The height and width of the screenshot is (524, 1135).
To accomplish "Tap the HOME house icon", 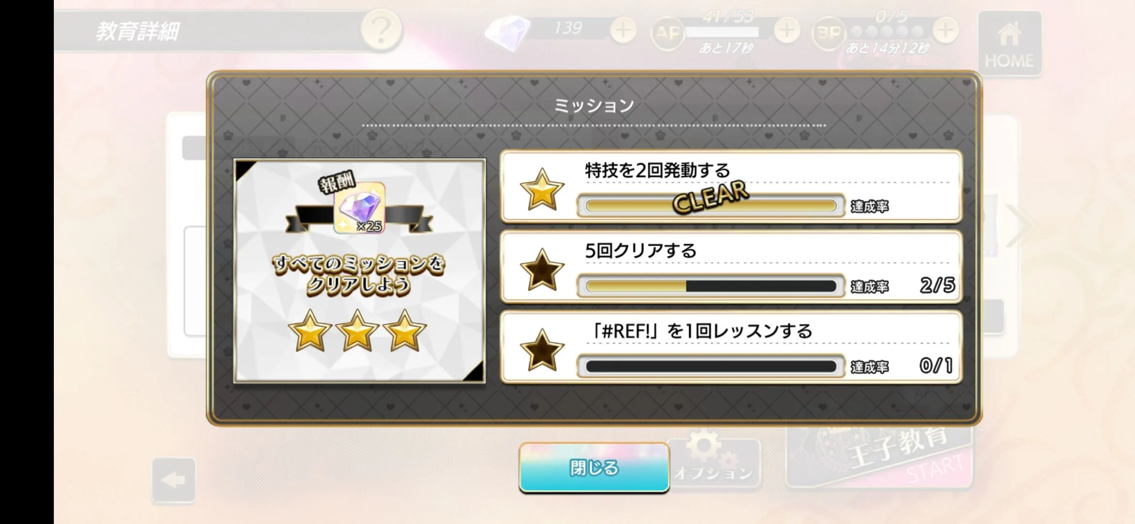I will (x=1009, y=44).
